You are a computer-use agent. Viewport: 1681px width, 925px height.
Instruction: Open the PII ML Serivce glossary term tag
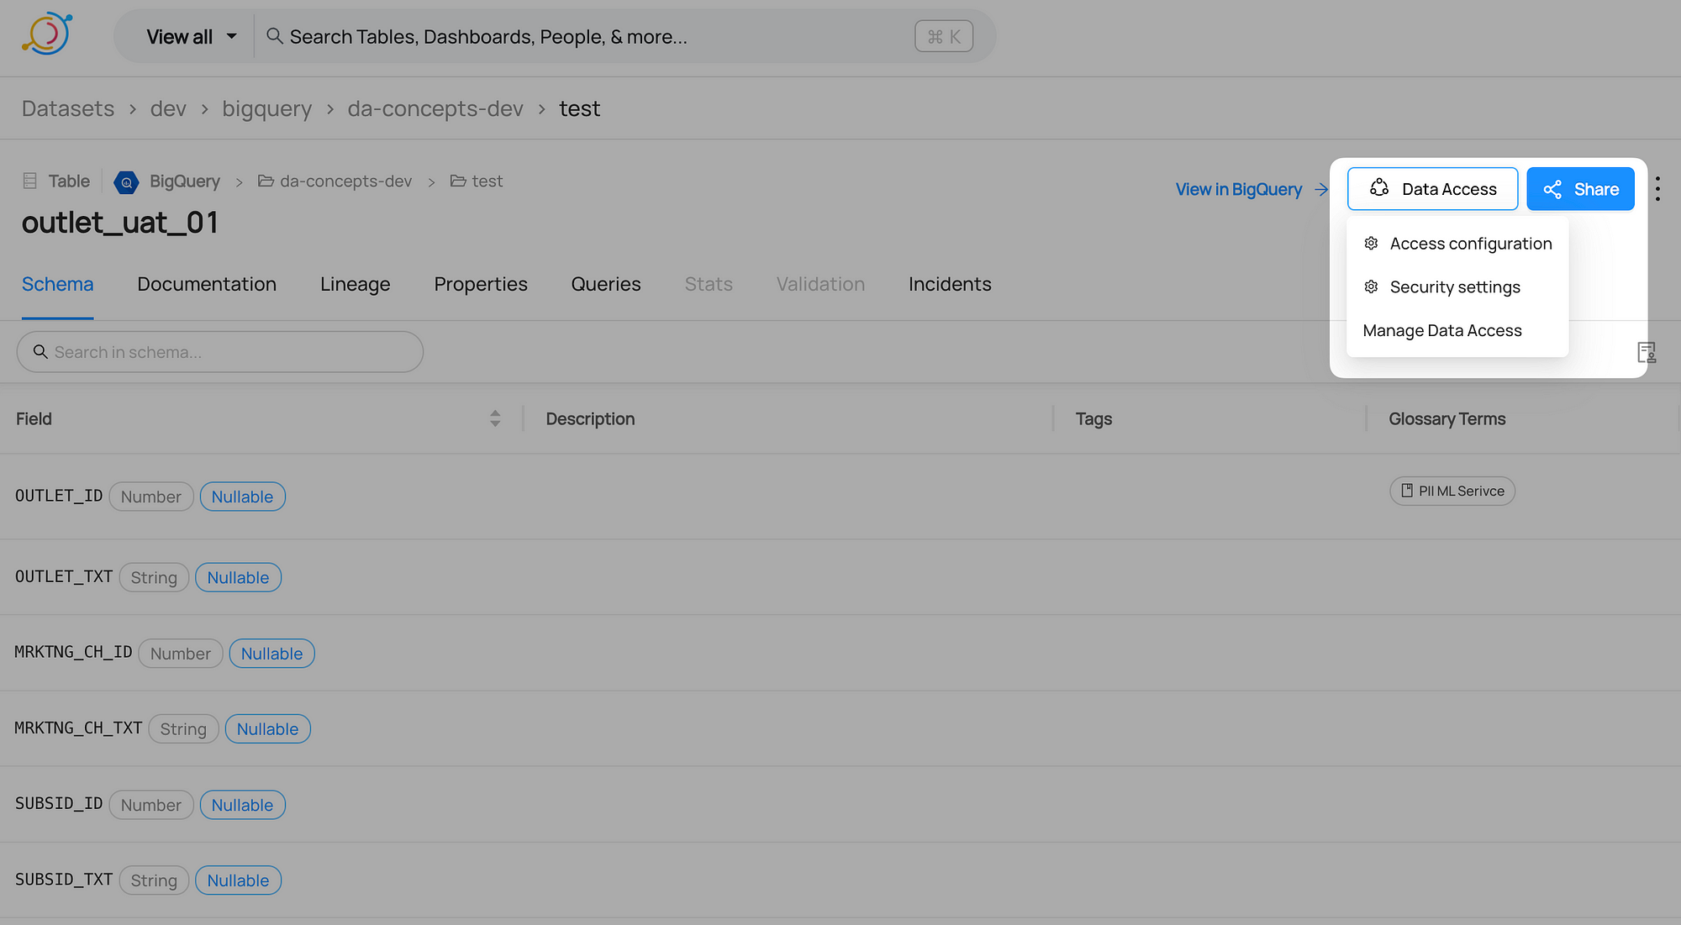(x=1452, y=491)
